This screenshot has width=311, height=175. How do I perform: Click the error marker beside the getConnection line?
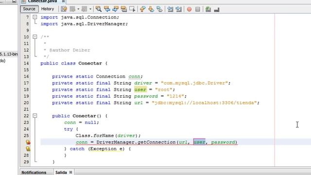coord(28,142)
